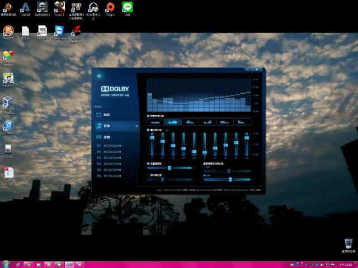Select the Game profile with controller icon
This screenshot has height=268, width=358.
pos(117,137)
